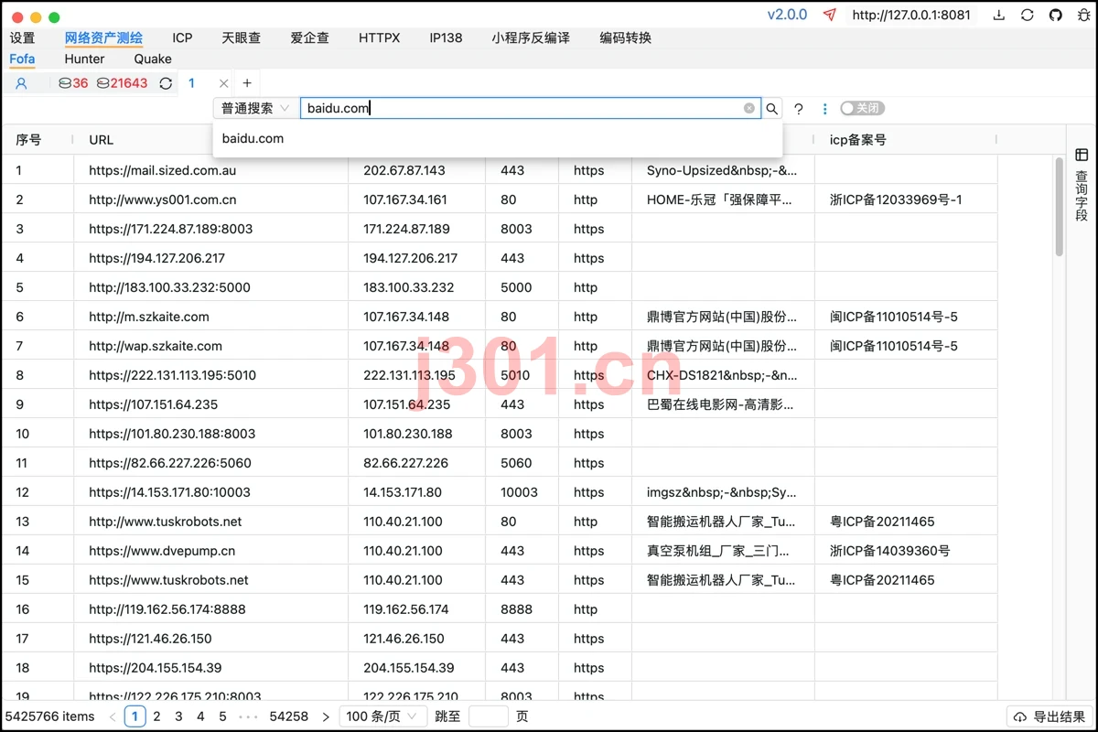Click the magnifier search button
1098x732 pixels.
click(x=772, y=108)
